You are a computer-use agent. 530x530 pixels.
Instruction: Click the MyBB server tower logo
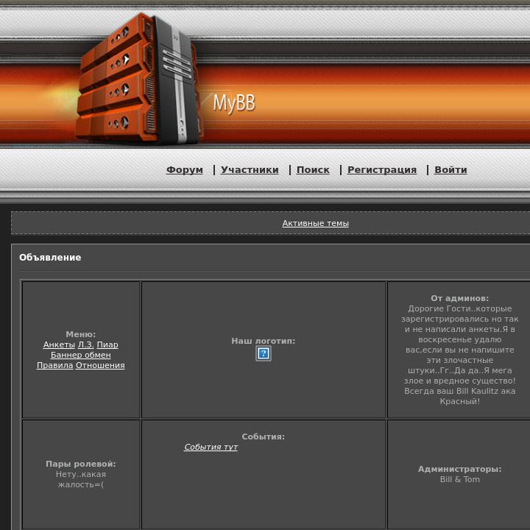click(139, 79)
